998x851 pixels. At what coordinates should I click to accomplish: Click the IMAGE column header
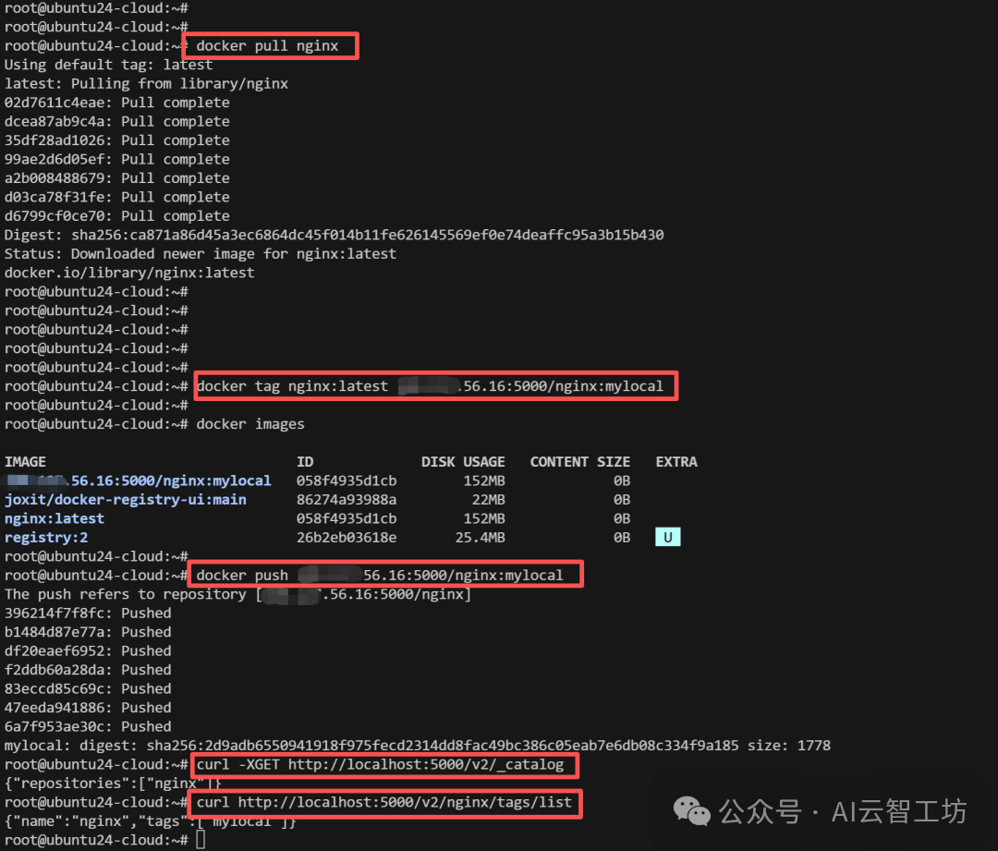25,461
